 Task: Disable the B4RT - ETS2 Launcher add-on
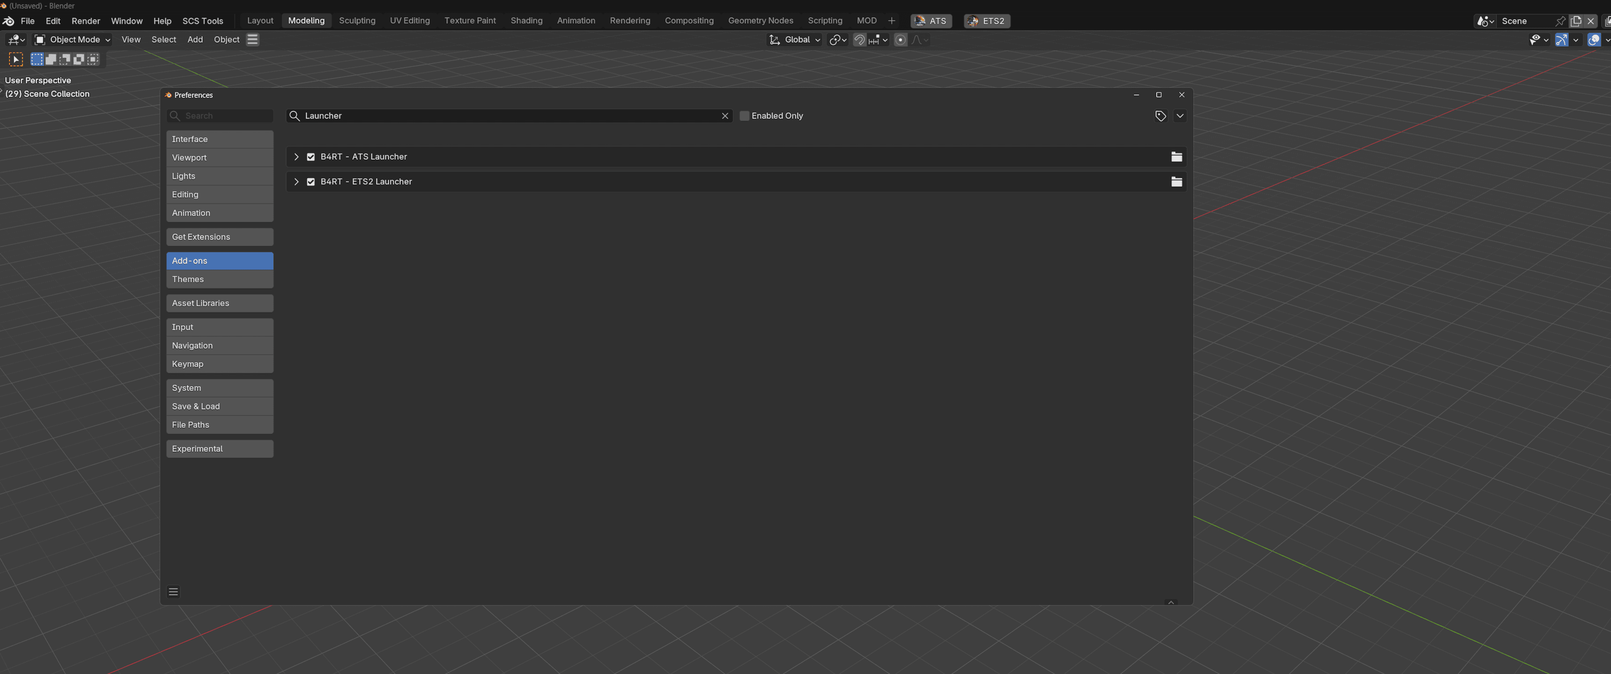[x=311, y=181]
